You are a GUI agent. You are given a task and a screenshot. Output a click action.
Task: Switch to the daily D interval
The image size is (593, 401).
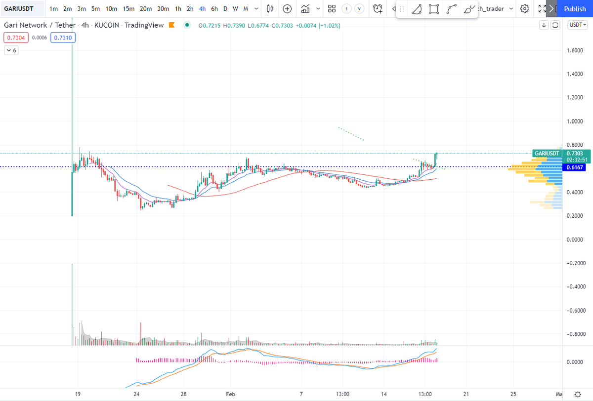(x=225, y=8)
